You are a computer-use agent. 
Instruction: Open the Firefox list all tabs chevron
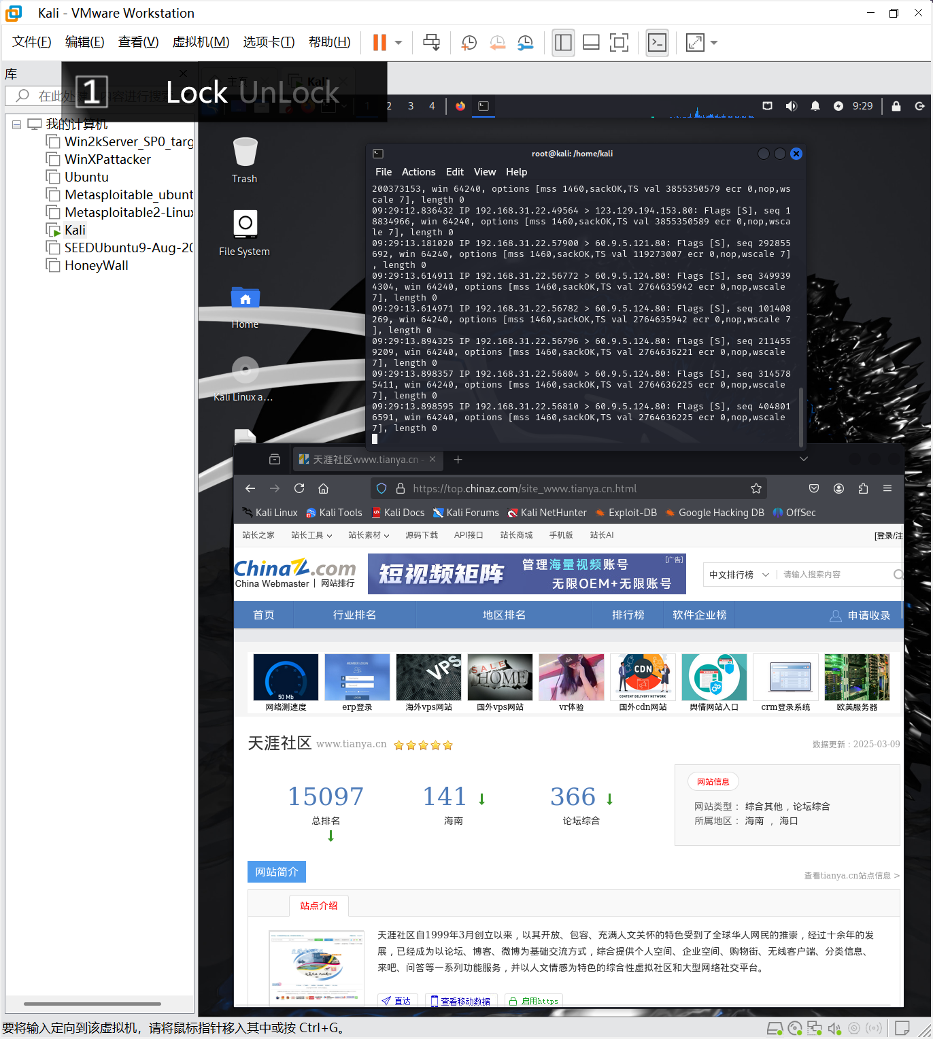(803, 459)
